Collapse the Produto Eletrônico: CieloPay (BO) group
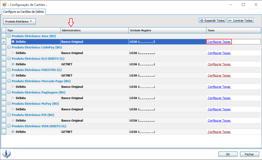The width and height of the screenshot is (262, 160). (x=9, y=47)
